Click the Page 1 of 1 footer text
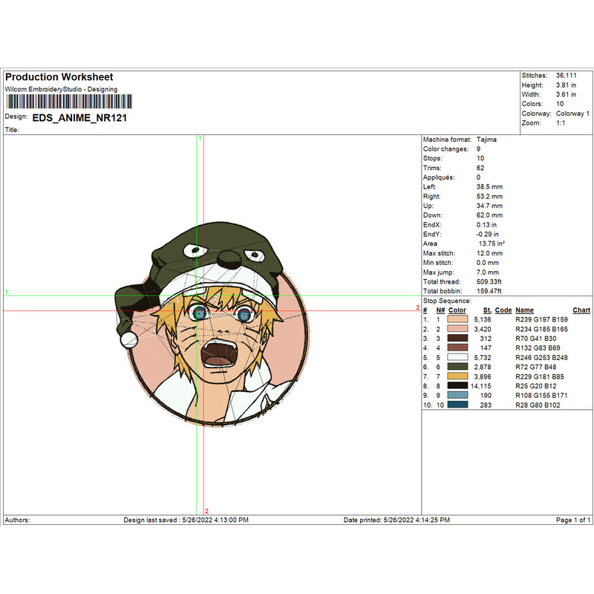Viewport: 594px width, 594px height. coord(573,520)
